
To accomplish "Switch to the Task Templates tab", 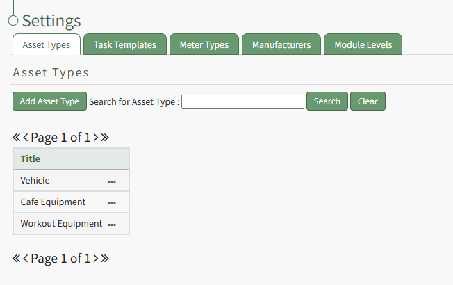I will [x=125, y=44].
